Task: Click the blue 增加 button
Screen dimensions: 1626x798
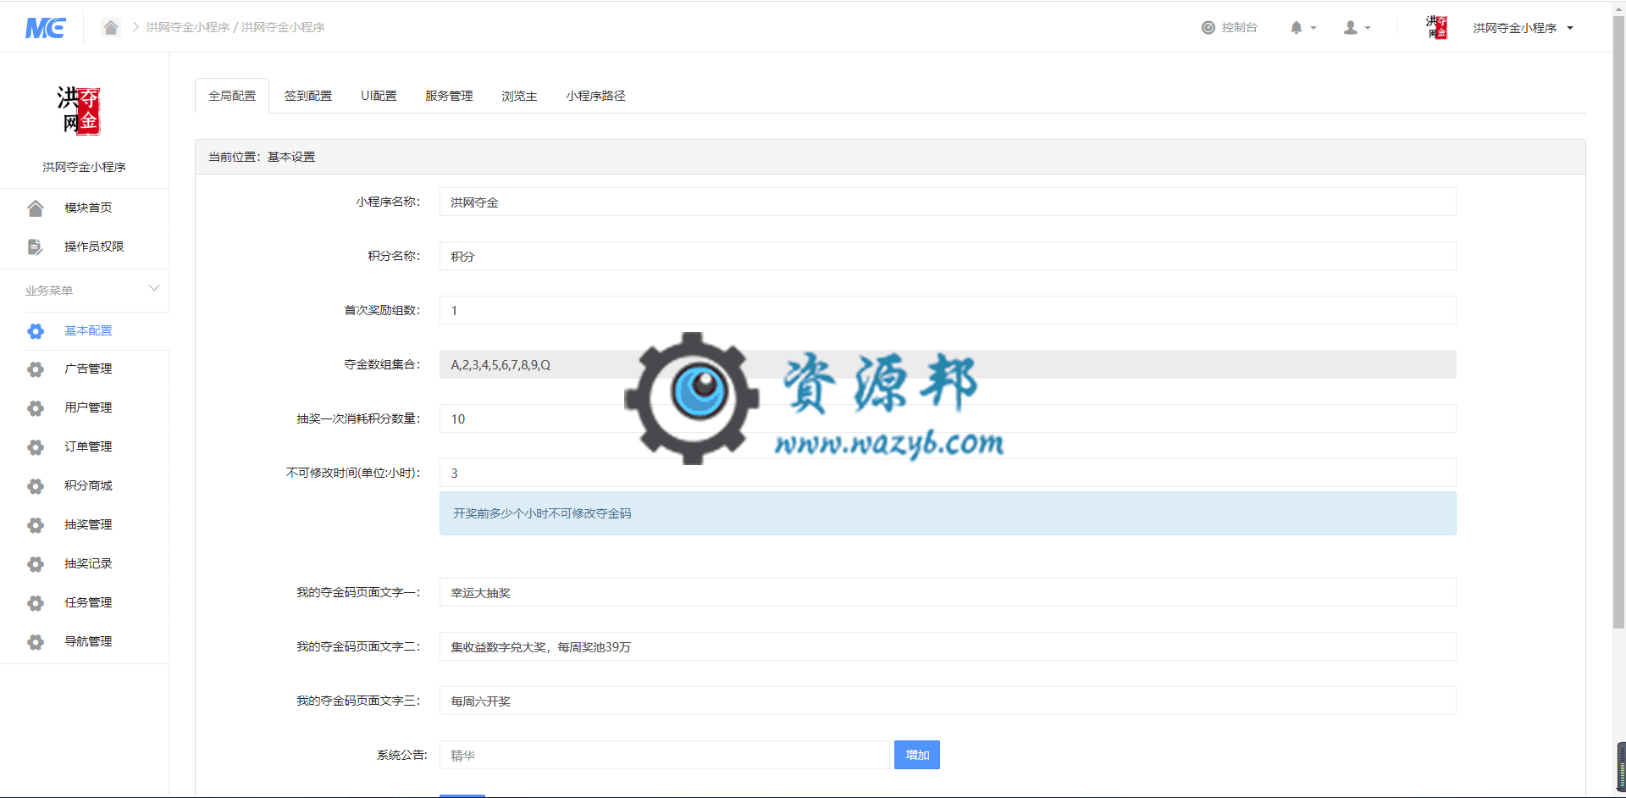Action: tap(917, 755)
